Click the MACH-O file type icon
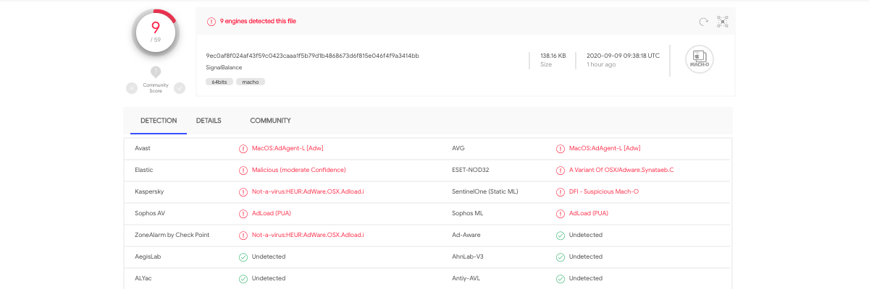The image size is (869, 289). pyautogui.click(x=699, y=60)
